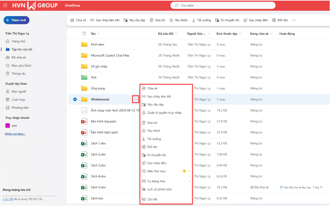
Task: Open the green Test folder
Action: pyautogui.click(x=93, y=77)
